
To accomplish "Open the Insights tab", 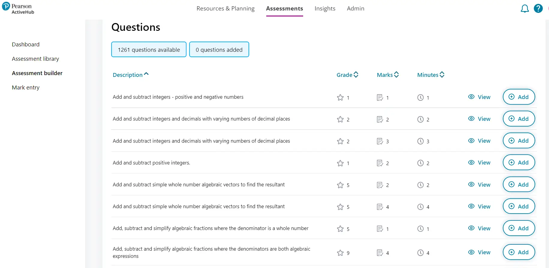I will pyautogui.click(x=325, y=9).
